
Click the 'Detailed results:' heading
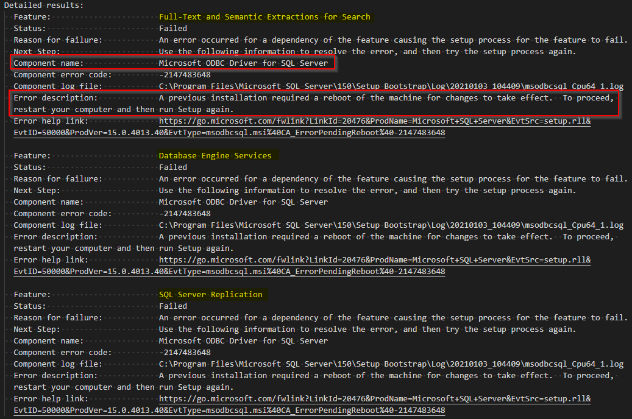43,5
